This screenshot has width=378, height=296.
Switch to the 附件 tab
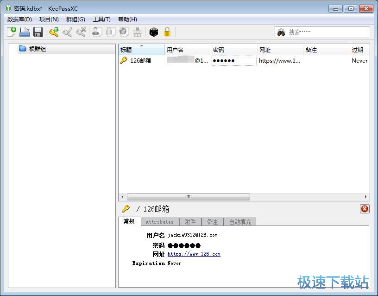[190, 222]
